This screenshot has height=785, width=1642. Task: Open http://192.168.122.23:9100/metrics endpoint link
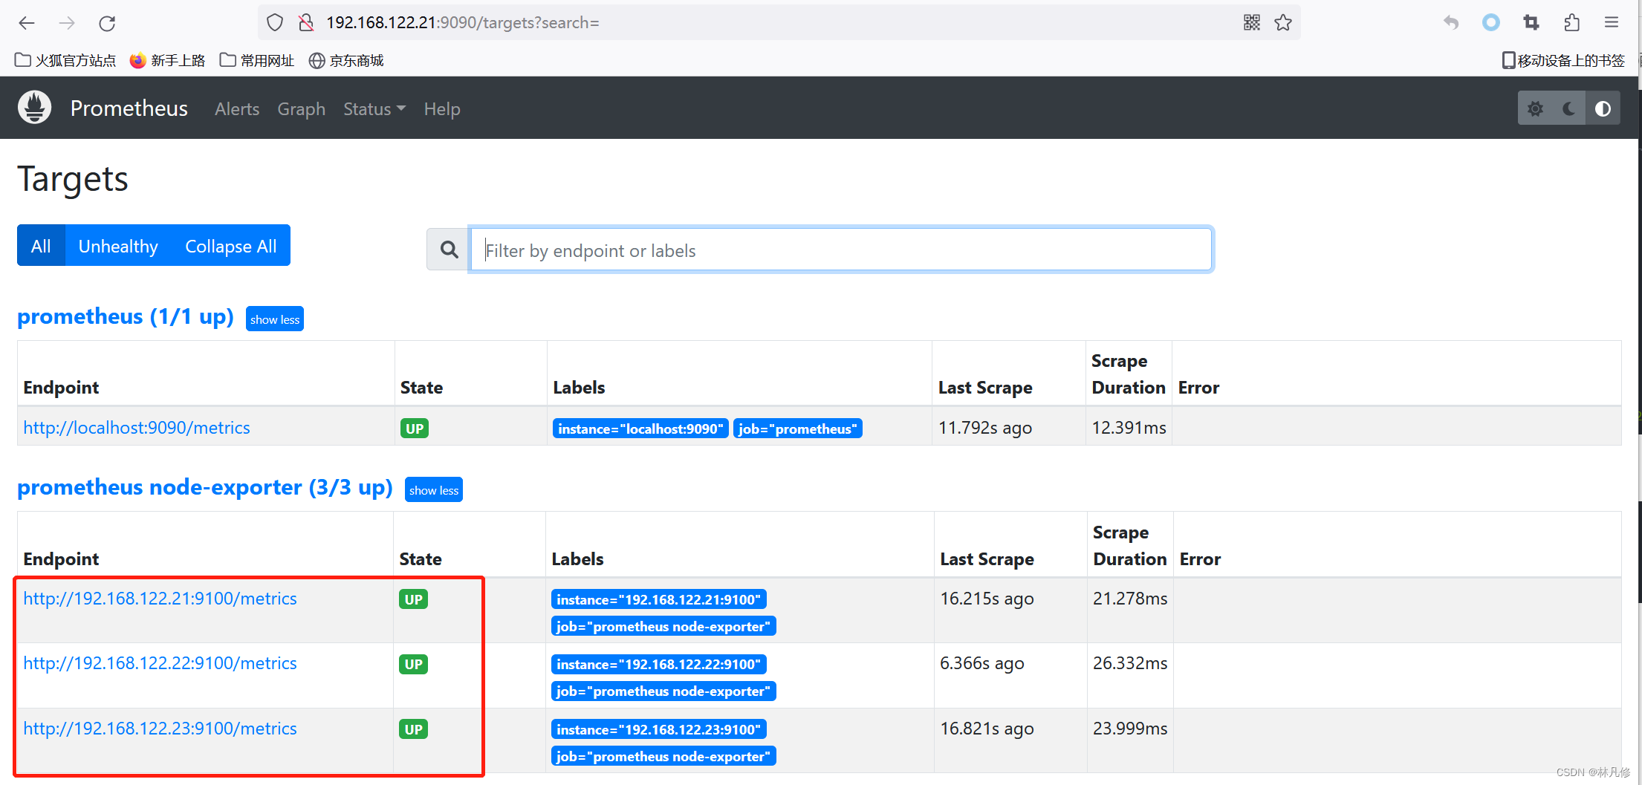pos(160,729)
